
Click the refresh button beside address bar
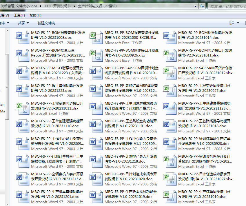pyautogui.click(x=202, y=6)
